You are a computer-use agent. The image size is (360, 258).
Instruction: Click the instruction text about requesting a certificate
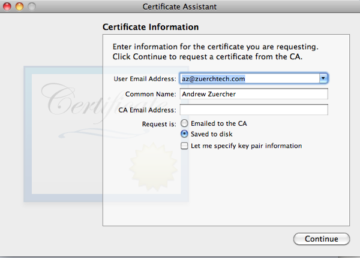[x=215, y=51]
